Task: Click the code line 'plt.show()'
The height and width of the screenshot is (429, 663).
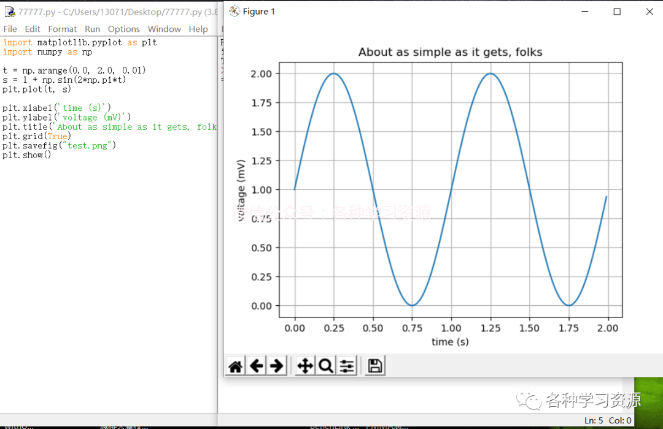Action: click(x=26, y=155)
